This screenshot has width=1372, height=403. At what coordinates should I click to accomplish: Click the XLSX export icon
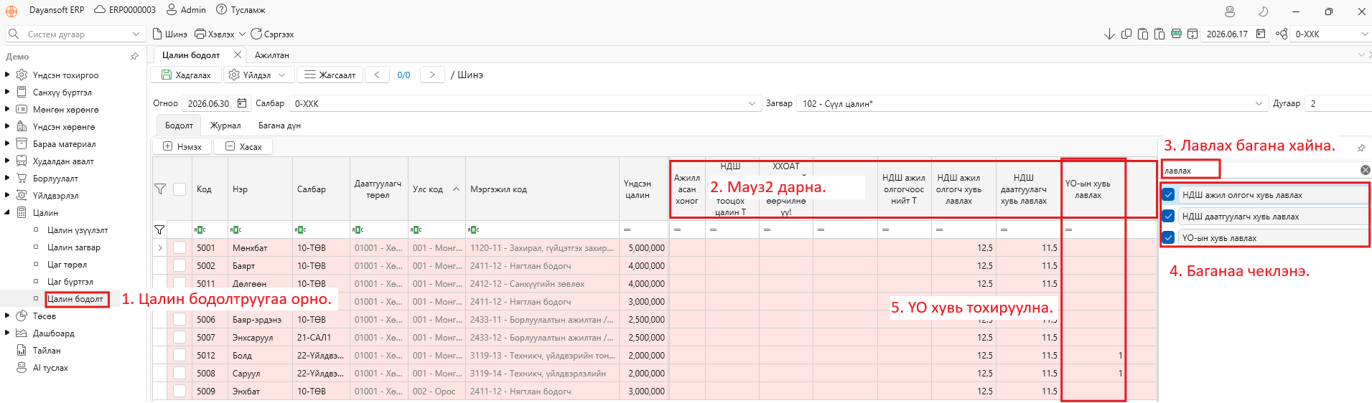(1176, 34)
